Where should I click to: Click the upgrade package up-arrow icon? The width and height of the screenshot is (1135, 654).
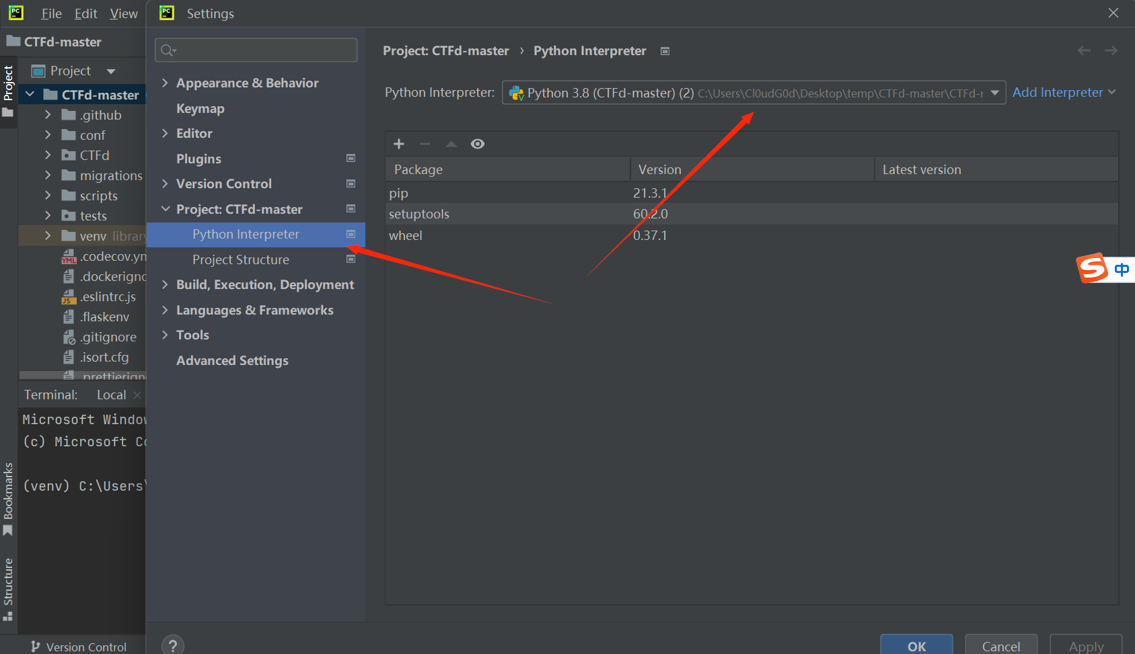(x=451, y=144)
